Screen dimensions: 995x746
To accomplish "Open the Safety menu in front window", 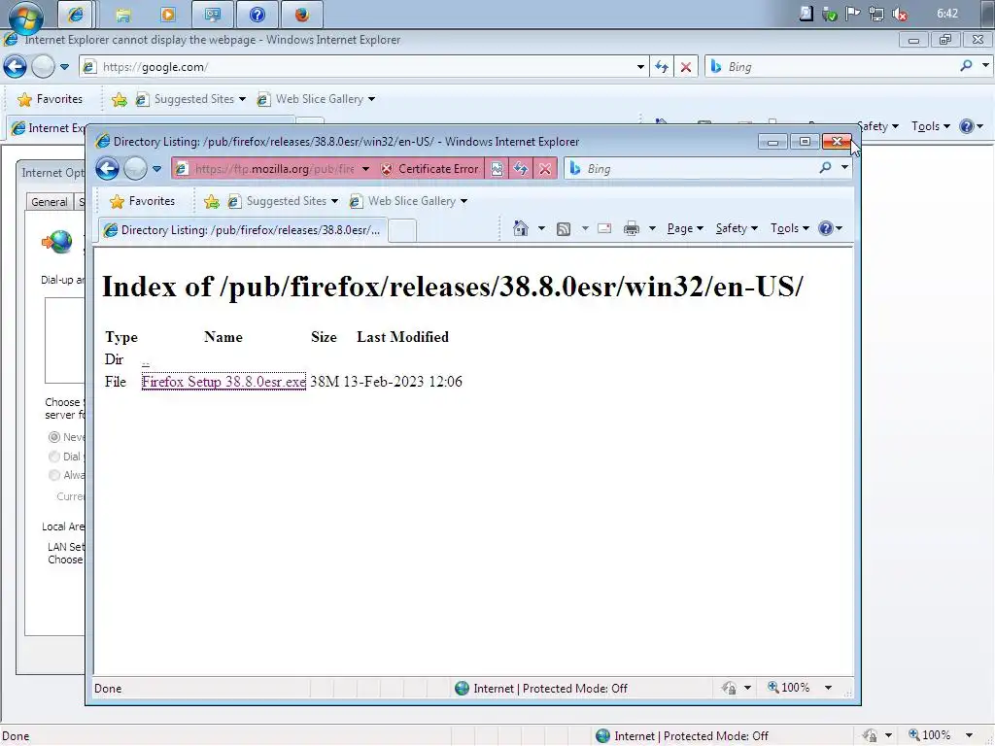I will tap(737, 228).
